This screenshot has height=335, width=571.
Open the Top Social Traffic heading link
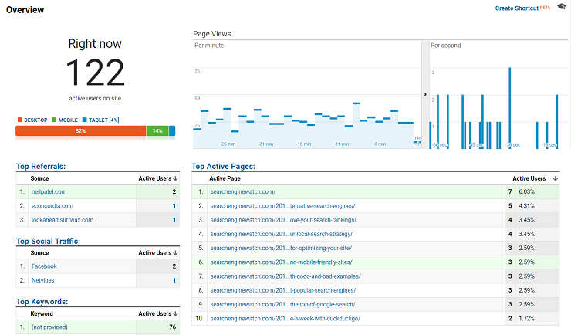(x=48, y=241)
